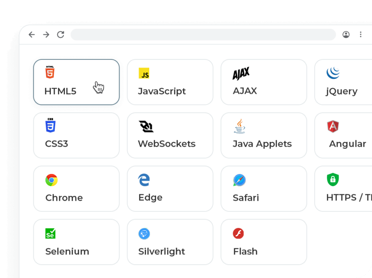Click the AJAX logo icon
The image size is (372, 278).
coord(240,74)
